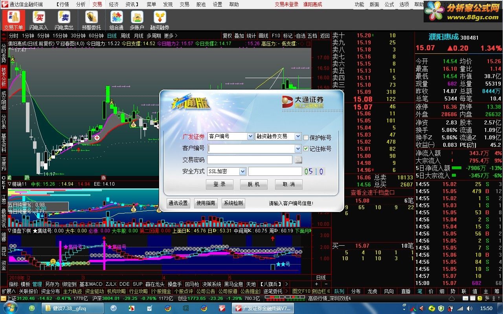The width and height of the screenshot is (503, 314).
Task: Toggle 叠加 overlay on chart toolbar
Action: (x=239, y=36)
